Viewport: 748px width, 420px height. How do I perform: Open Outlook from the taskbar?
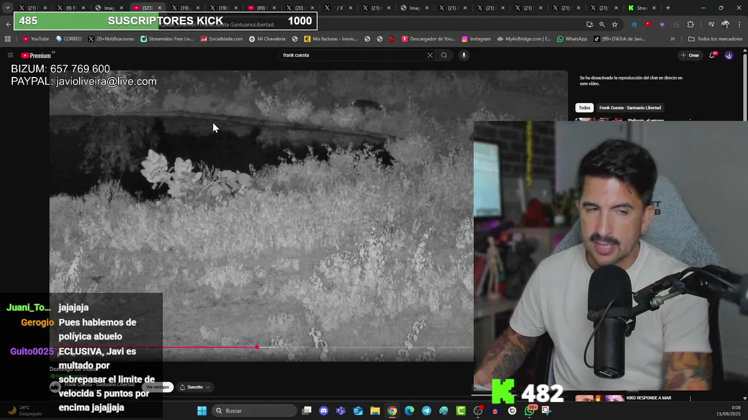(x=358, y=411)
